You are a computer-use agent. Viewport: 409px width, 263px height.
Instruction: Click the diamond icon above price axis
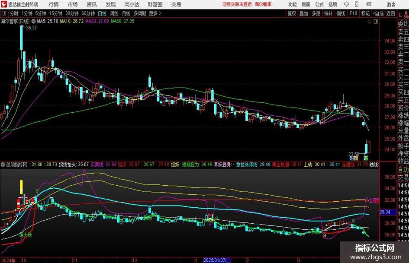click(369, 22)
